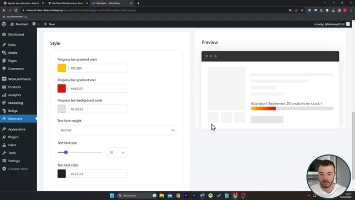355x200 pixels.
Task: Click the Analytics bar chart icon
Action: [x=4, y=95]
